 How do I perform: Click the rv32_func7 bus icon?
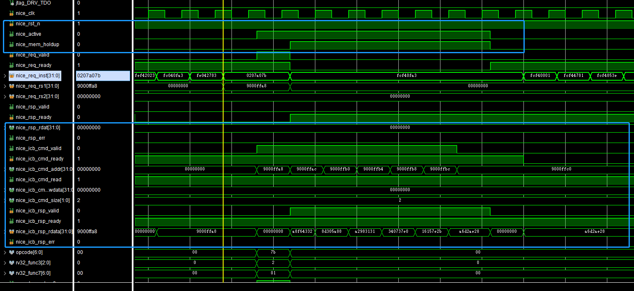11,273
